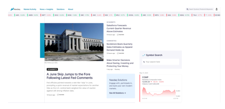Click the June Skip article summary paragraph
The width and height of the screenshot is (225, 109).
coord(73,87)
